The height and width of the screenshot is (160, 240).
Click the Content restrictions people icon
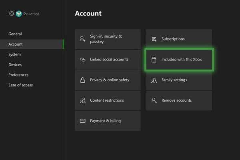point(83,100)
